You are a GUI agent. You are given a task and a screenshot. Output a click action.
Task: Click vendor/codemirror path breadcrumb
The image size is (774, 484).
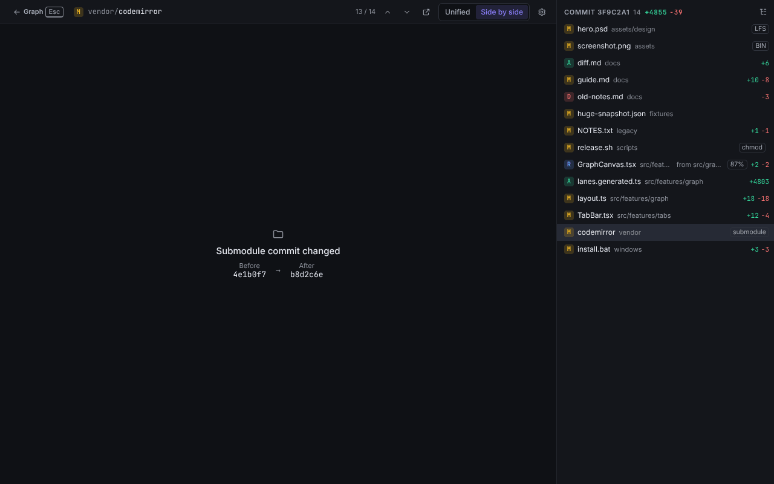[125, 12]
